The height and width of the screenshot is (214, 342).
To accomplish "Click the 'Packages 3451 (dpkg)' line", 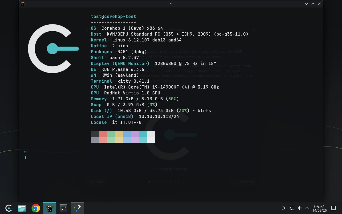I will click(119, 52).
